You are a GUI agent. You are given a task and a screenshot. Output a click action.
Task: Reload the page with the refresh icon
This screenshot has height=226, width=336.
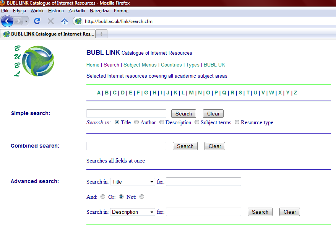(x=37, y=21)
